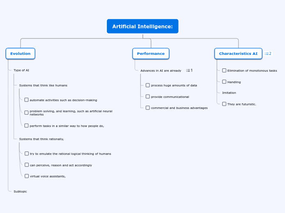Open notes icon next to Advances in AI

pyautogui.click(x=189, y=70)
